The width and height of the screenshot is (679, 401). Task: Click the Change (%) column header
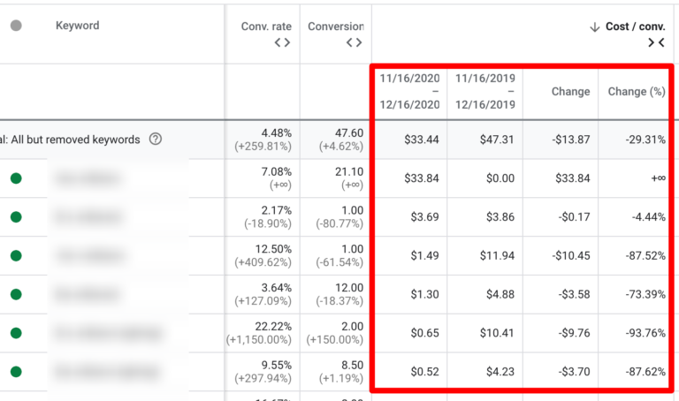coord(636,91)
